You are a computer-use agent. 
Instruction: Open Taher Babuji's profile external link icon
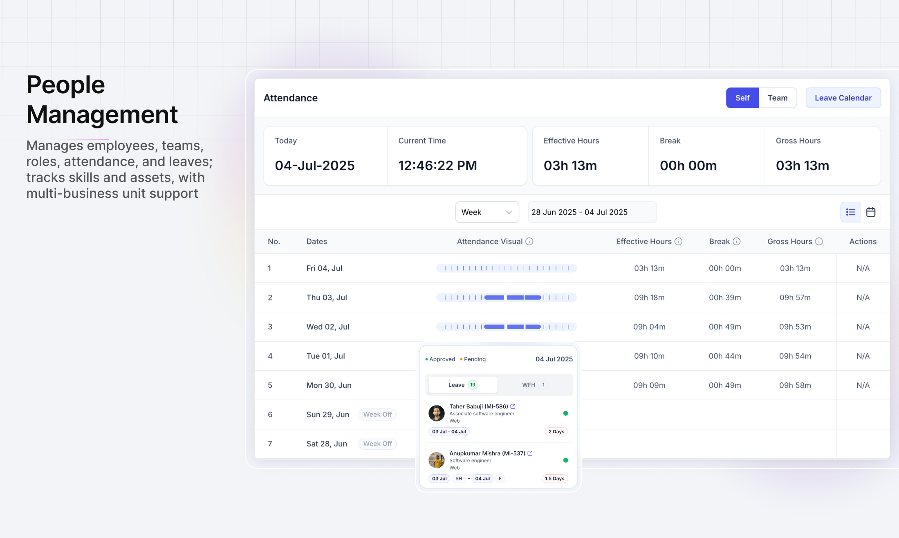coord(513,406)
